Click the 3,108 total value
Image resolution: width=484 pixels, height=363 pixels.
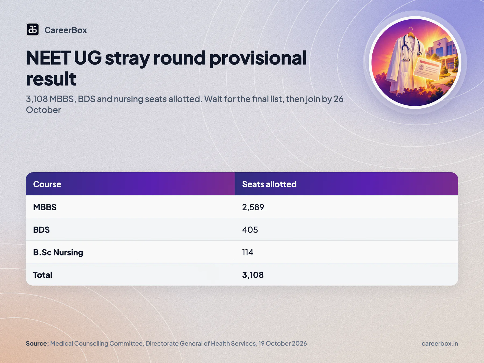(253, 275)
